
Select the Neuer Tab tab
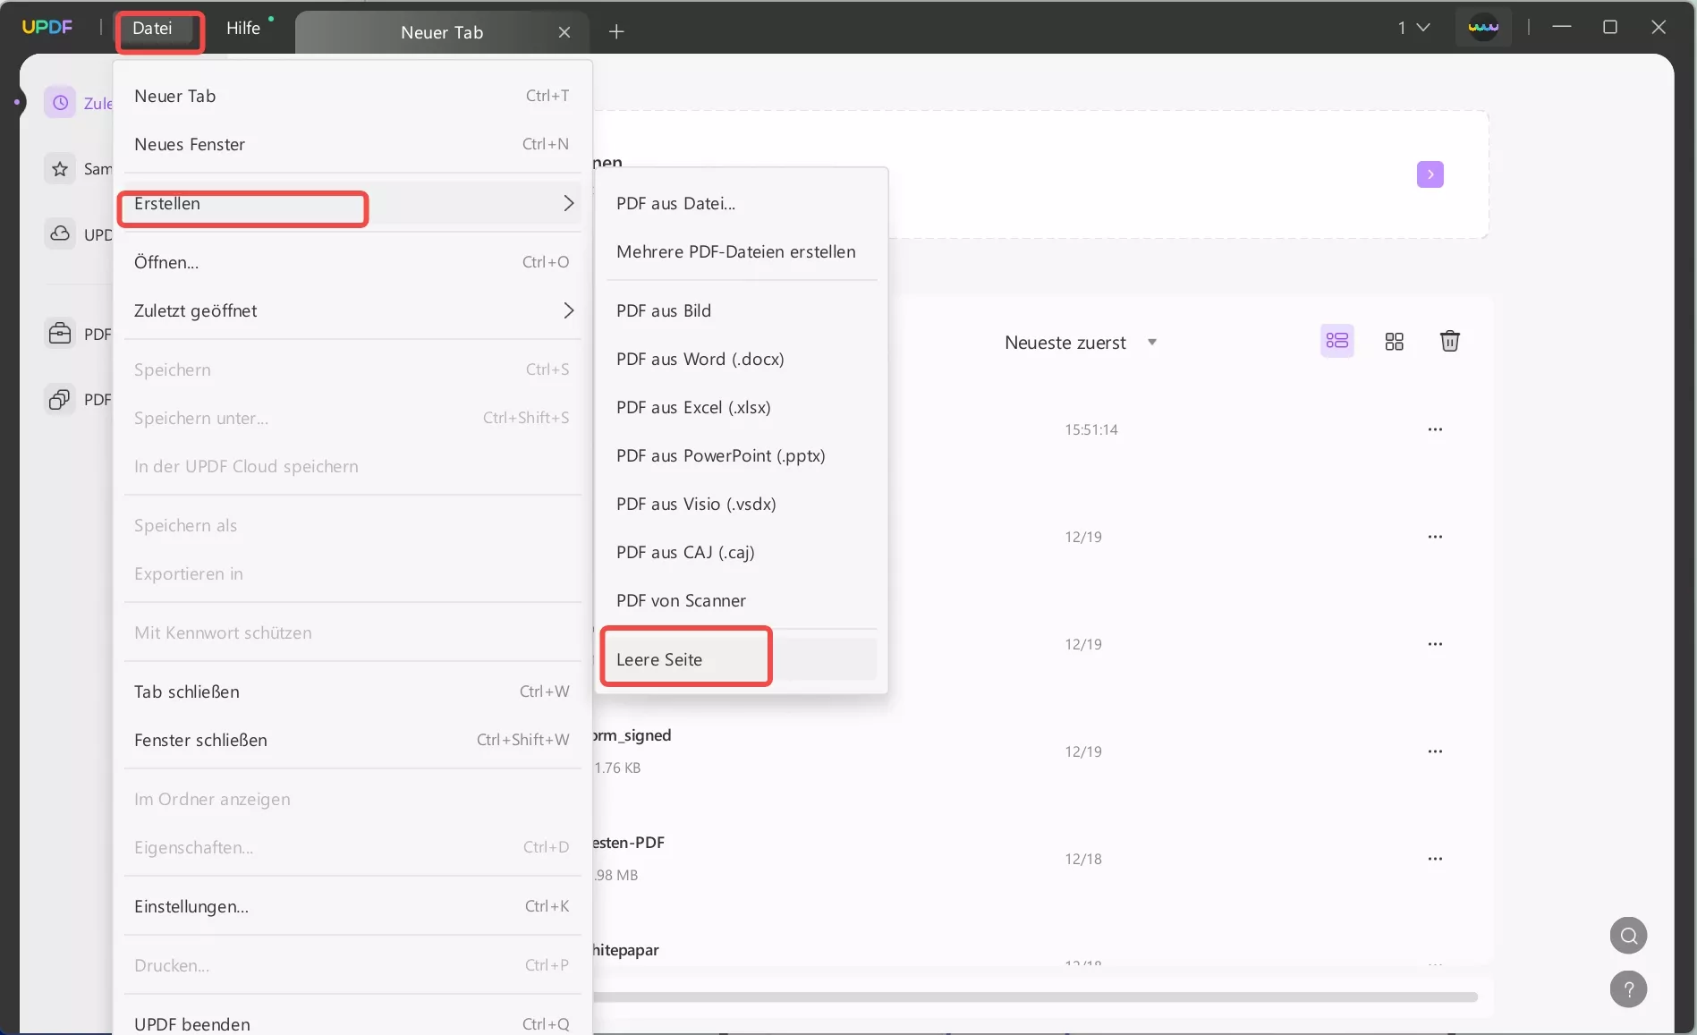pos(442,32)
